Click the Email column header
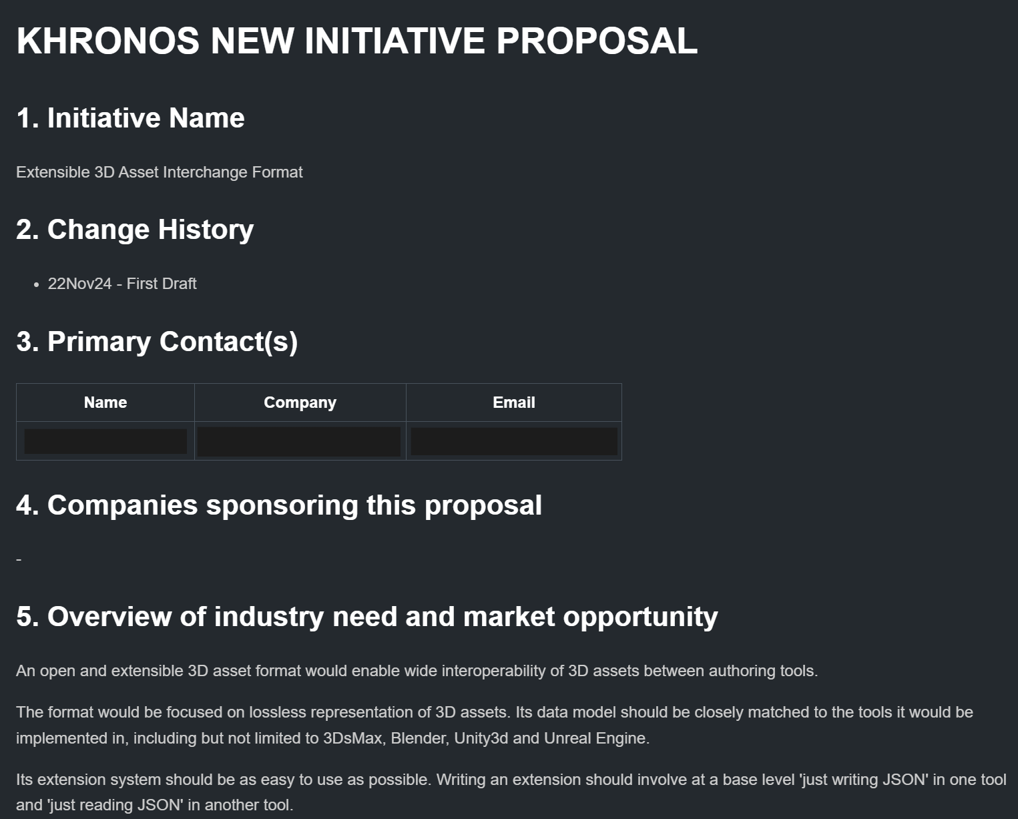This screenshot has height=819, width=1018. pyautogui.click(x=513, y=402)
